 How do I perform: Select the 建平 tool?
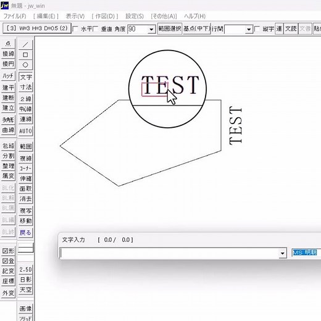pyautogui.click(x=8, y=88)
